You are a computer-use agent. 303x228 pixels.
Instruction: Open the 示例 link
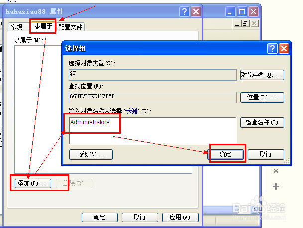[131, 111]
